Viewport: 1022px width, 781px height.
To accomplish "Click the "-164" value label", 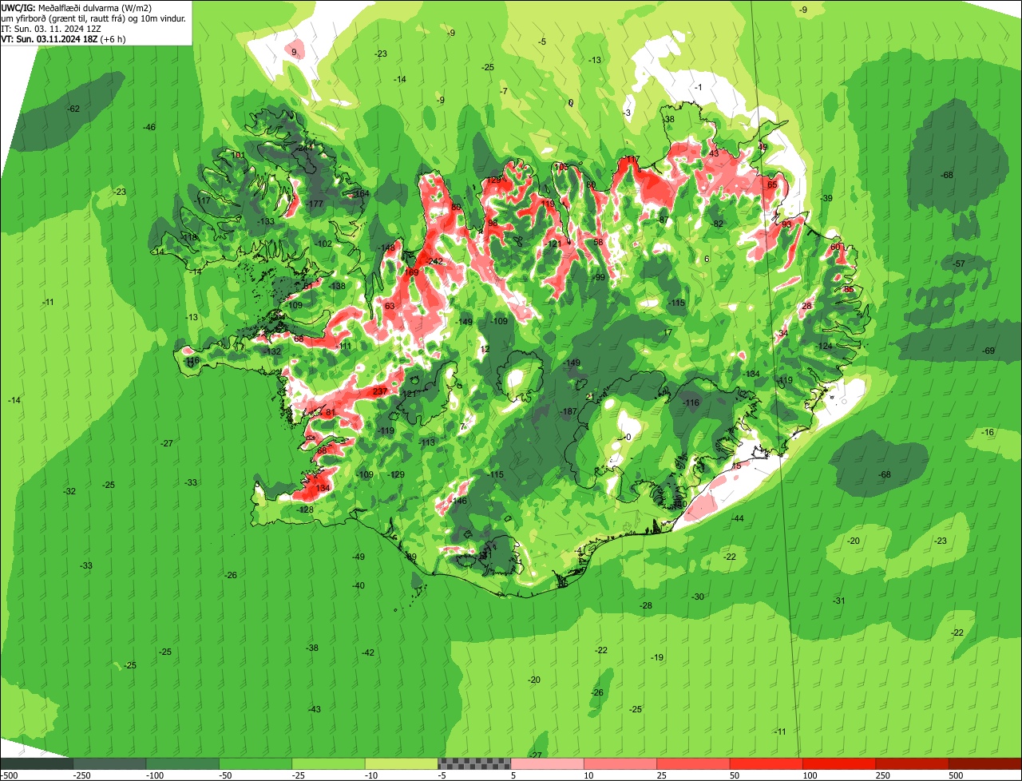I will [x=361, y=194].
